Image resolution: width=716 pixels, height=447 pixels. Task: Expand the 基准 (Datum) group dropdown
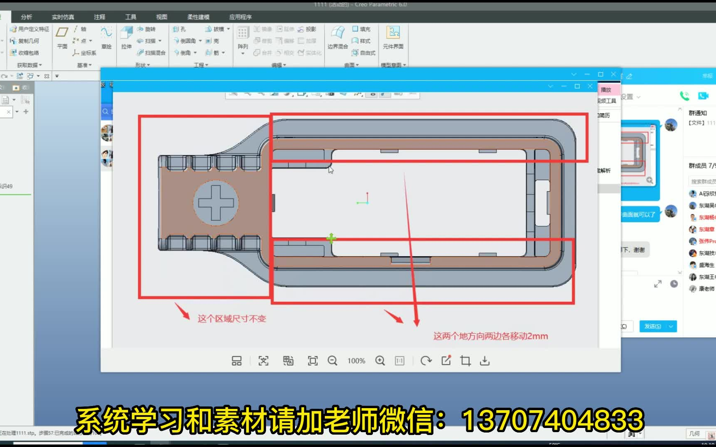pyautogui.click(x=84, y=65)
